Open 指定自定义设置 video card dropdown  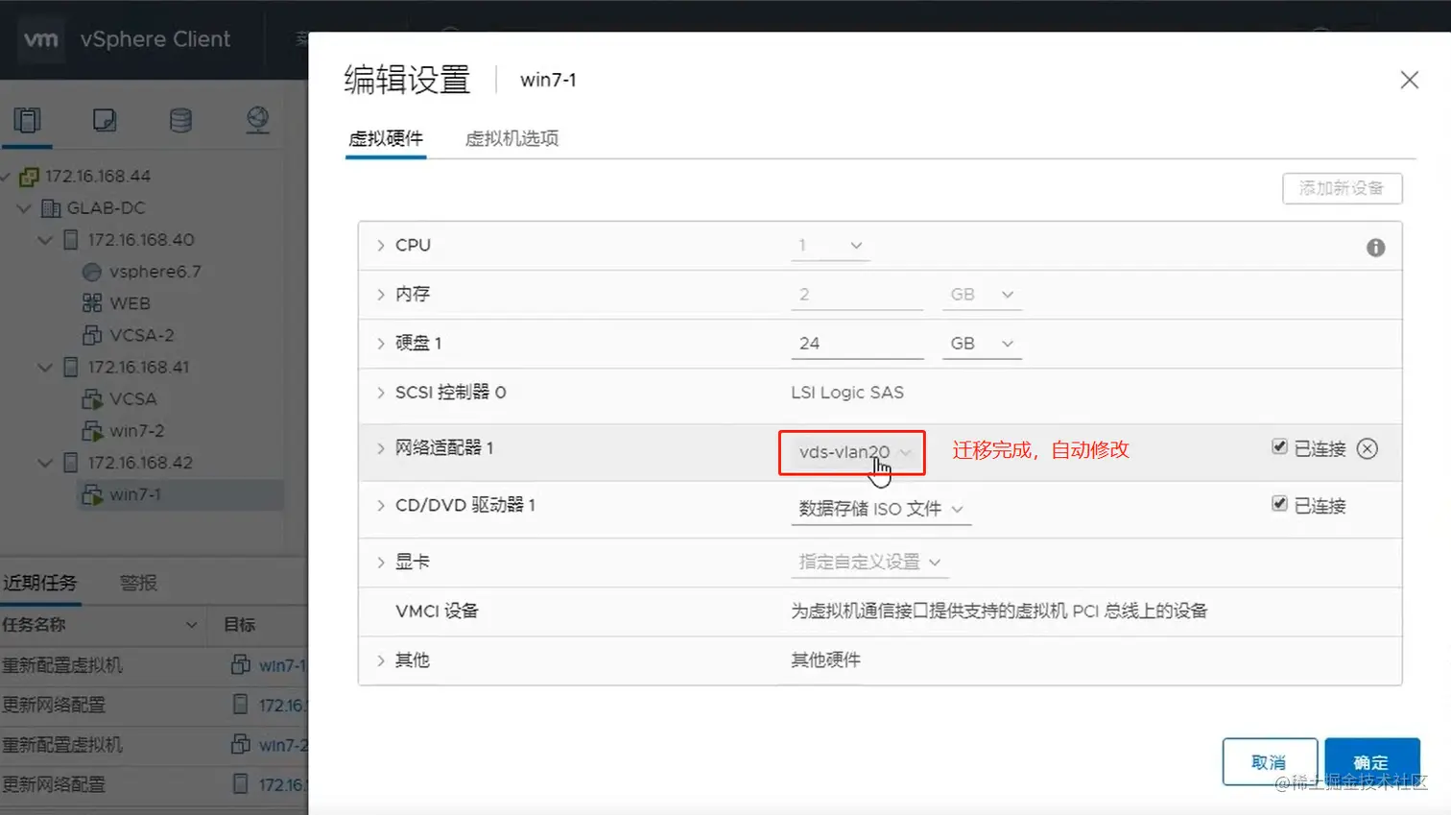point(869,563)
